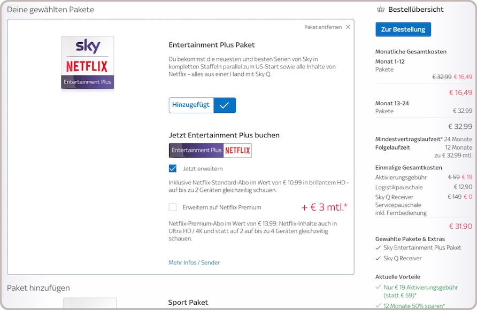Click the € 12,90 Logistikpauschale amount
Image resolution: width=477 pixels, height=310 pixels.
(x=463, y=187)
